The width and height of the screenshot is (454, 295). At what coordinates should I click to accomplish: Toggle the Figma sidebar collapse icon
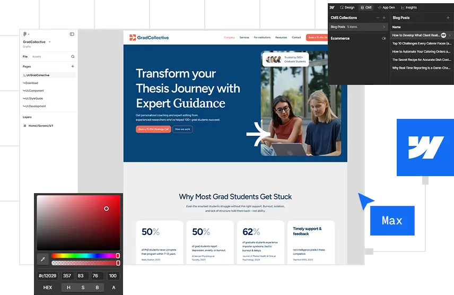tap(72, 34)
